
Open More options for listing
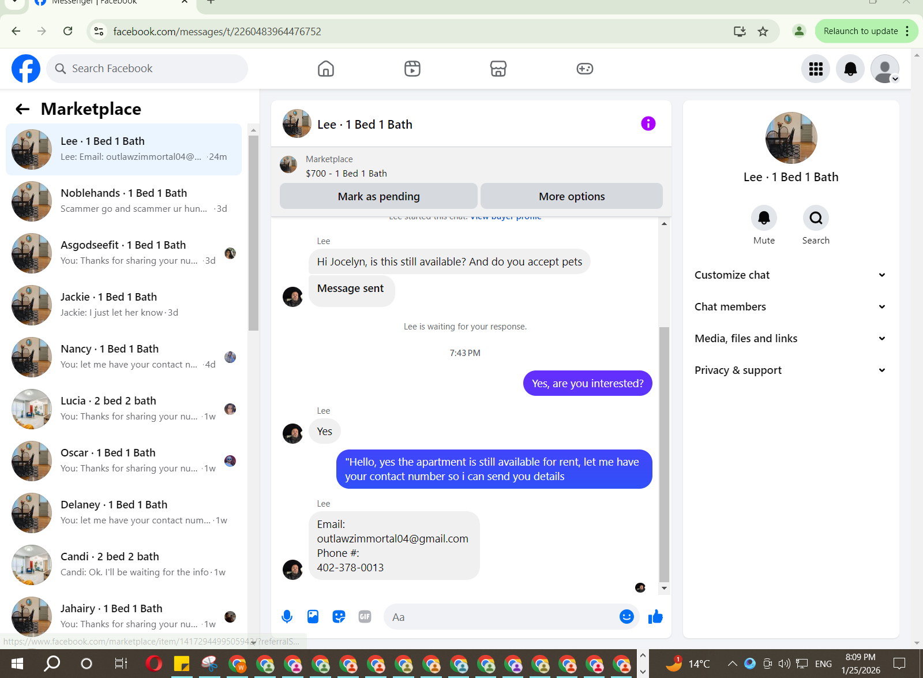572,196
